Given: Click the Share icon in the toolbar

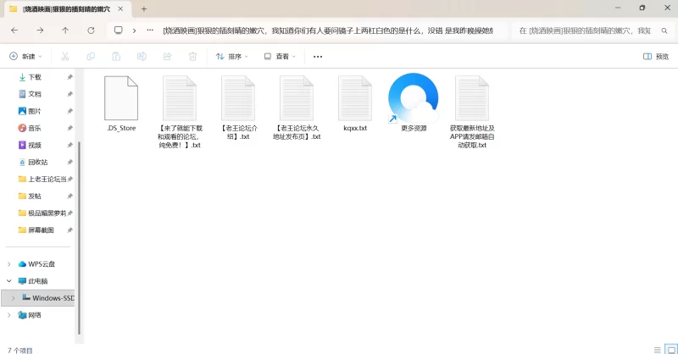Looking at the screenshot, I should coord(167,57).
